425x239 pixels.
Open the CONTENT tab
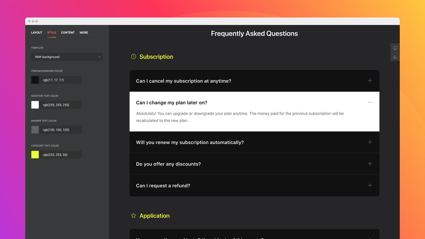68,33
